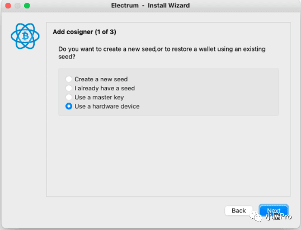
Task: Click the Electrum - Install Wizard title bar
Action: [150, 6]
